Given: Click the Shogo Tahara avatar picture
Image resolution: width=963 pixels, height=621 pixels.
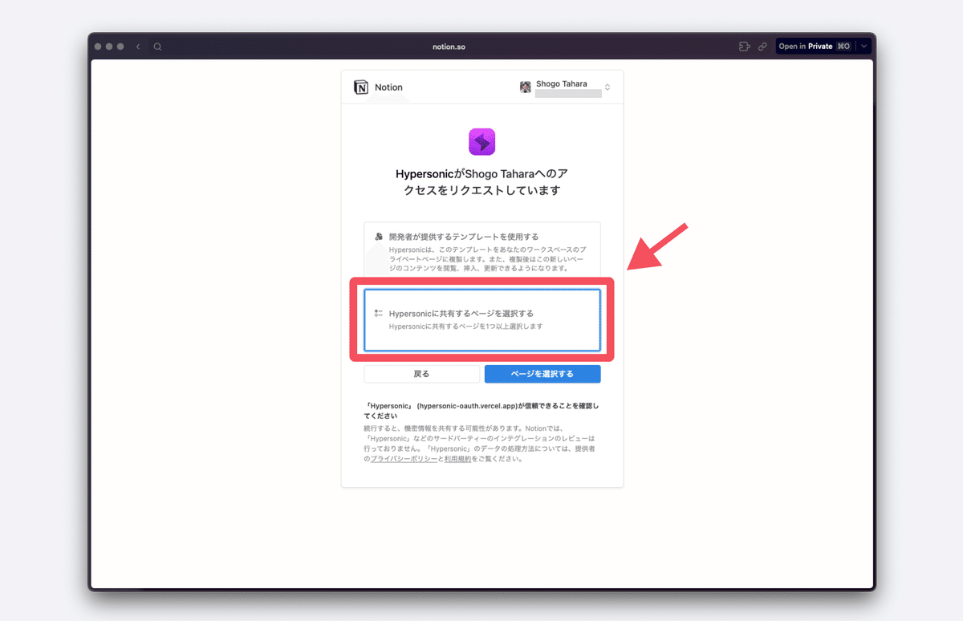Looking at the screenshot, I should tap(526, 87).
